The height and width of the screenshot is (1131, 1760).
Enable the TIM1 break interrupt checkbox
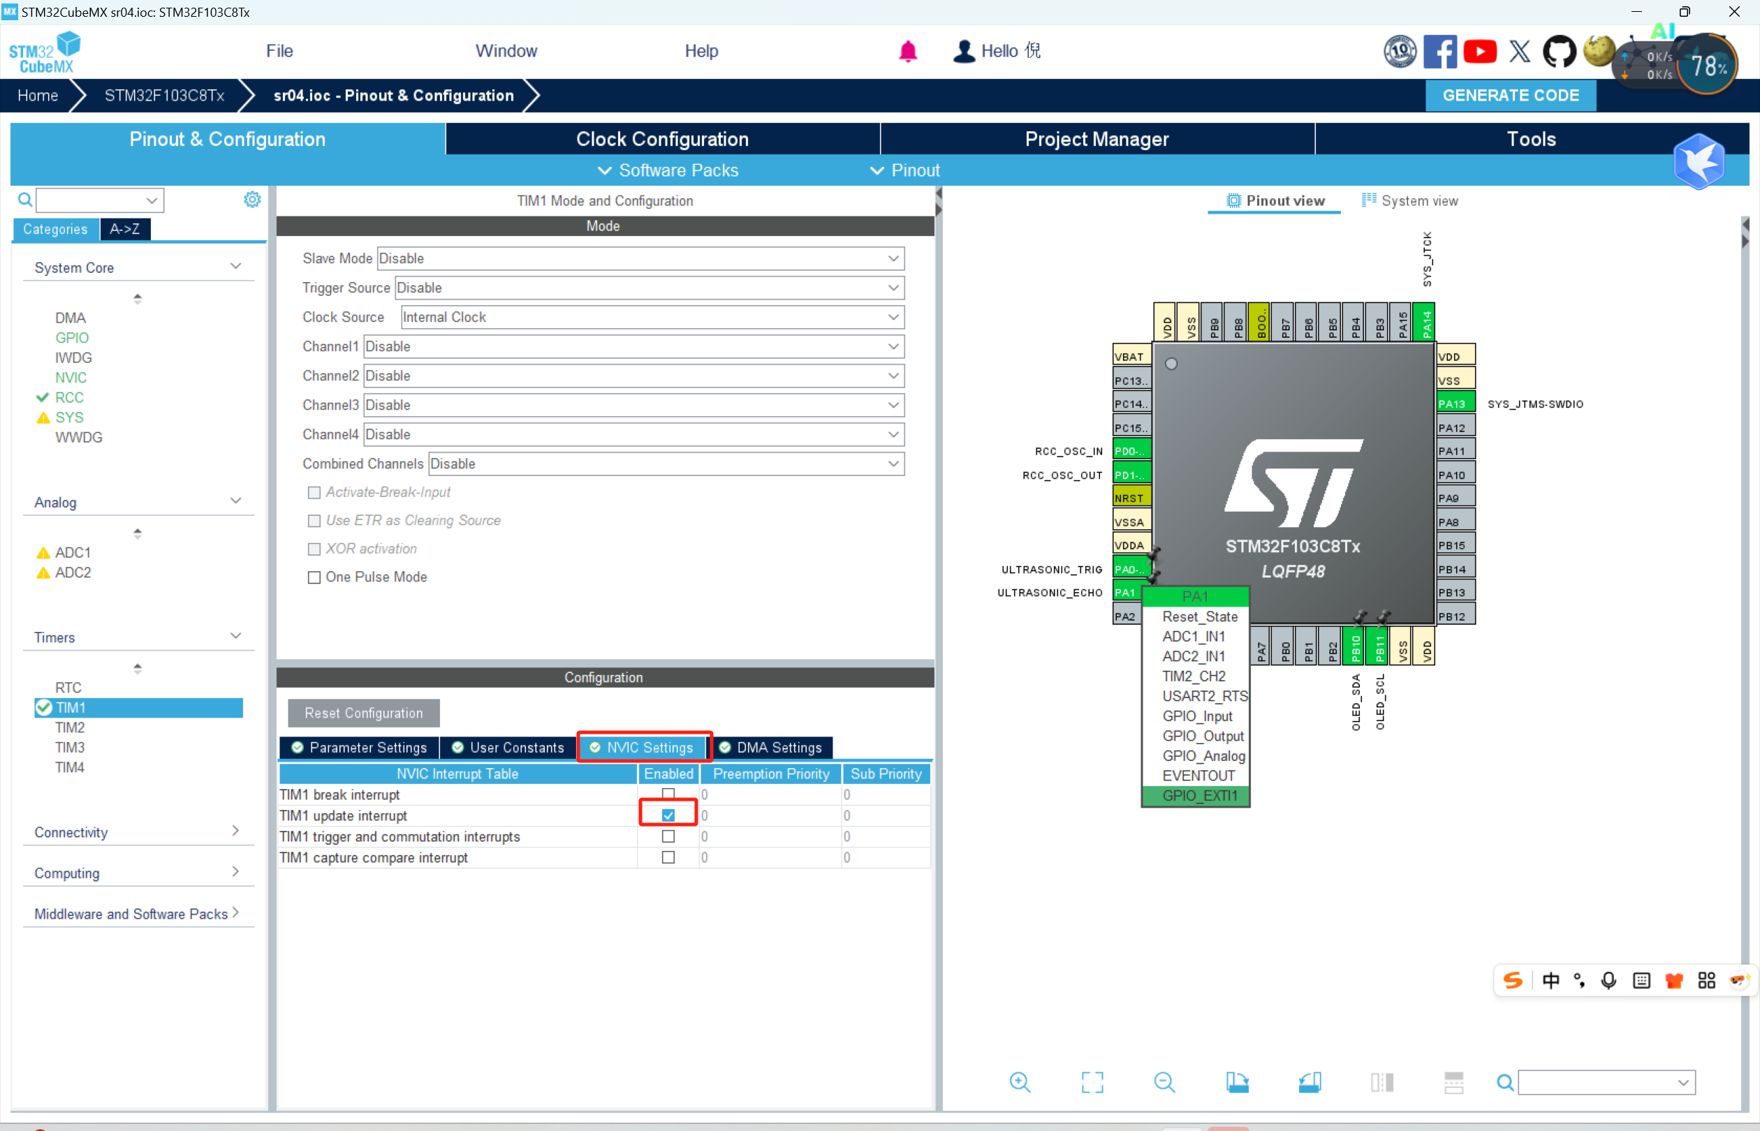point(668,794)
